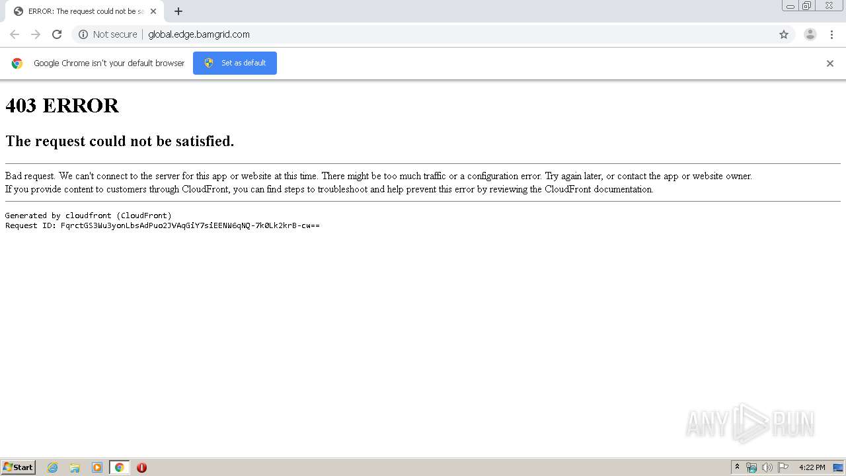This screenshot has height=476, width=846.
Task: Restore down the Chrome window
Action: point(807,6)
